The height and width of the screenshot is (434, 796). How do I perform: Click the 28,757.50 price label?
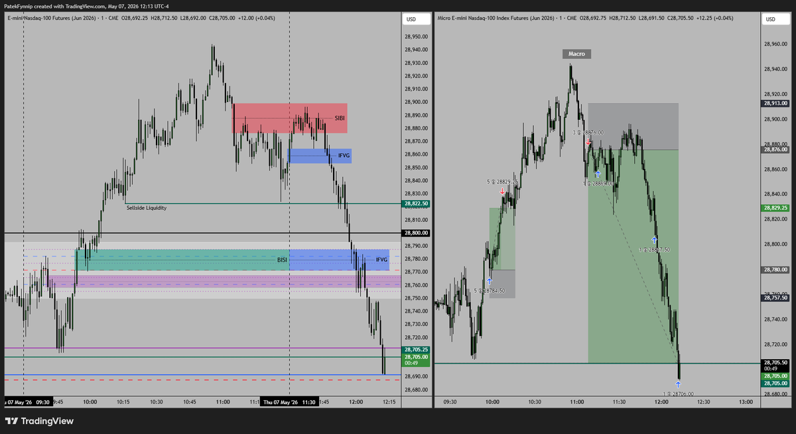point(775,298)
